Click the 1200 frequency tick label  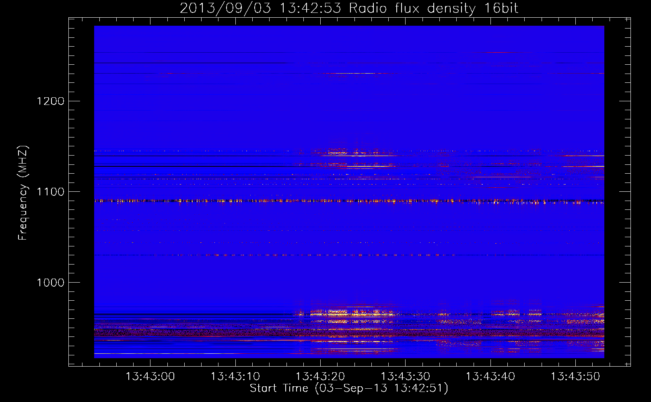click(x=51, y=101)
